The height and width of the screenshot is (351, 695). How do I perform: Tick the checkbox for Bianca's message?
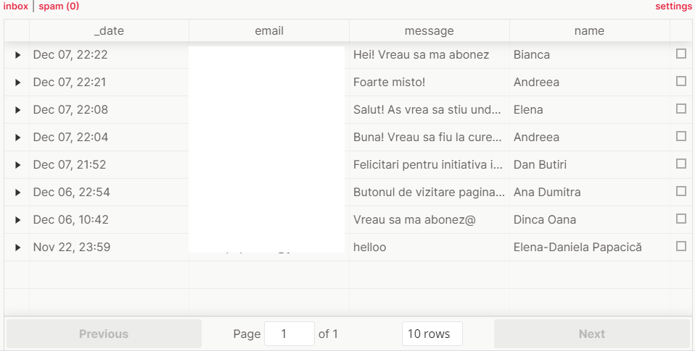coord(680,54)
